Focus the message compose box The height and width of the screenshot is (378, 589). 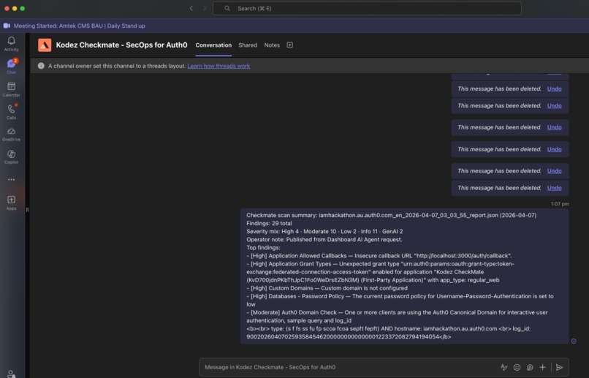(349, 367)
